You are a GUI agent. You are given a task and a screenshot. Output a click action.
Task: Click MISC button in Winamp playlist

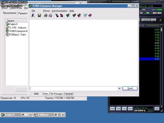130,108
